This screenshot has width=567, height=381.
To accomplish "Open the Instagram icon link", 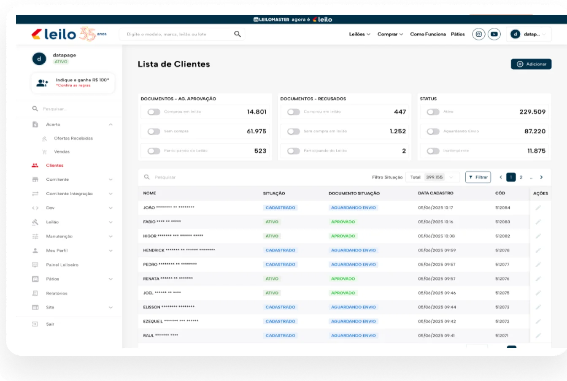I will tap(478, 34).
